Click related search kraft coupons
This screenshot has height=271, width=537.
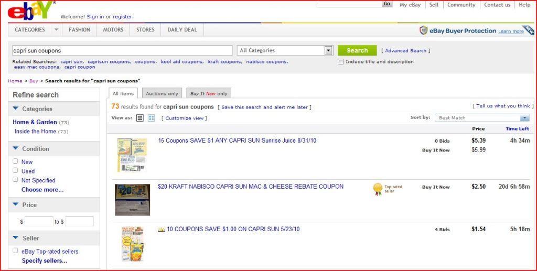(224, 62)
